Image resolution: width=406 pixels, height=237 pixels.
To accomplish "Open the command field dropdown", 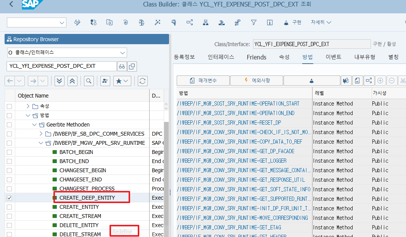I will coord(62,23).
